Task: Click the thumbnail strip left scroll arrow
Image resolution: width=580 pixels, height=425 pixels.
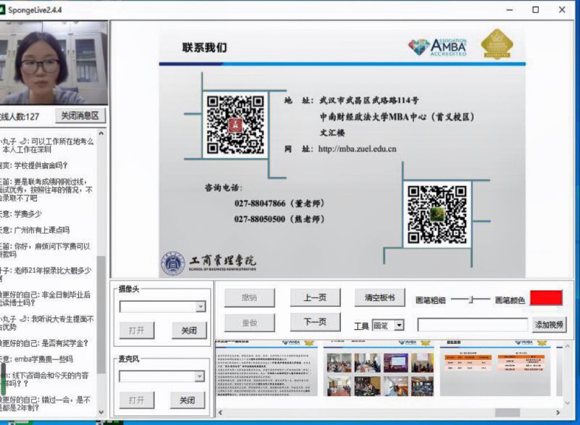Action: [x=221, y=412]
